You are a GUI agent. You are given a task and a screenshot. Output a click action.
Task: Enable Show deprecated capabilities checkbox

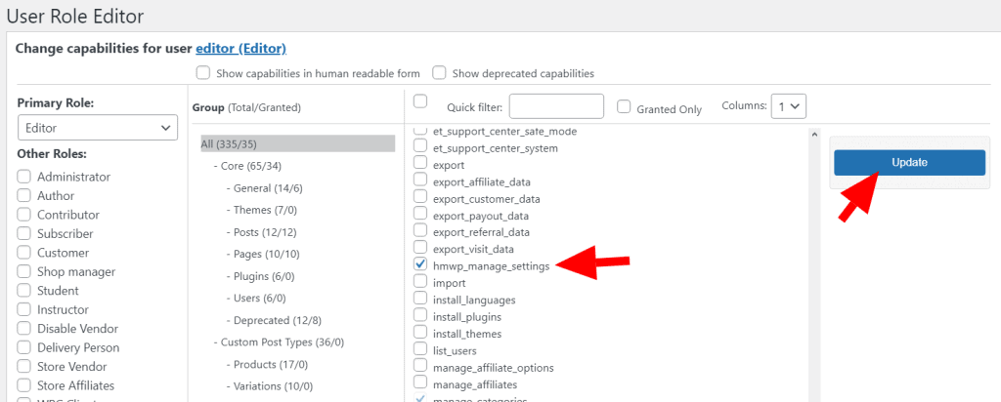click(x=439, y=72)
